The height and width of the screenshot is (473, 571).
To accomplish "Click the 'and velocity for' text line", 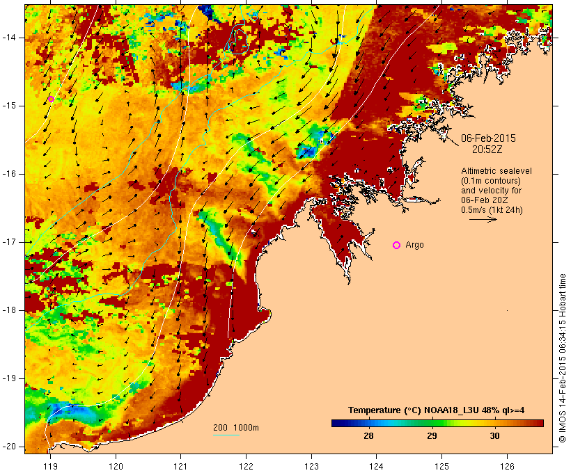I will pyautogui.click(x=491, y=191).
